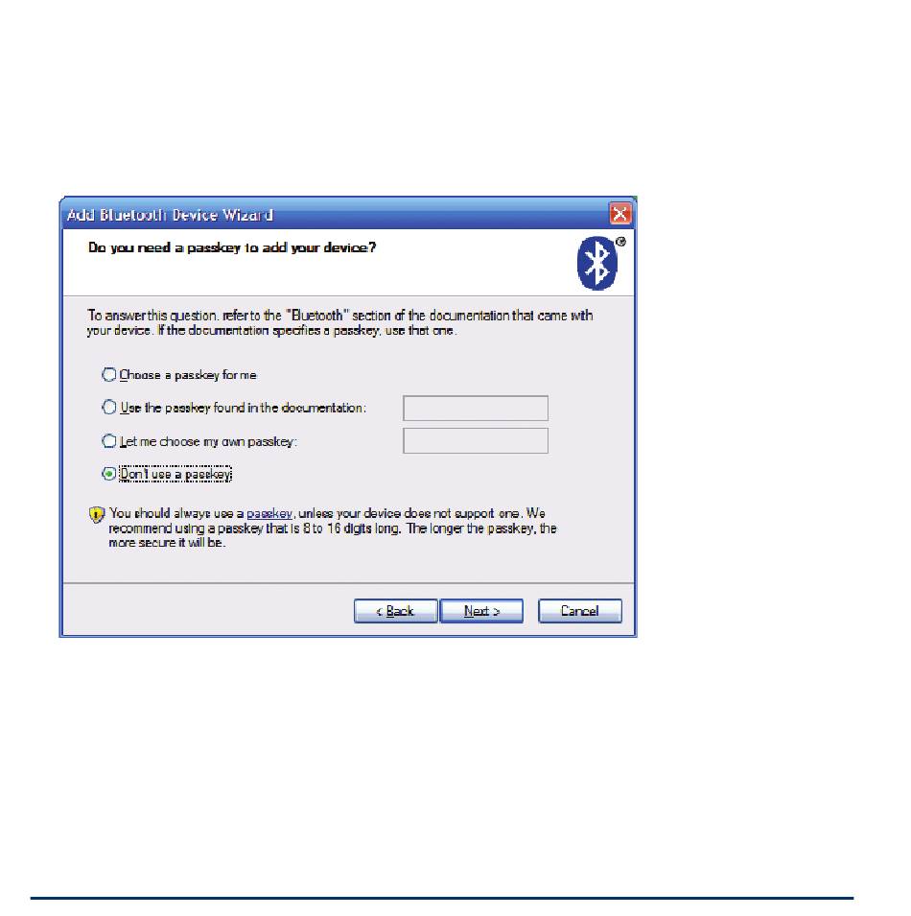The height and width of the screenshot is (916, 911).
Task: Select "Use the passkey found in the documentation"
Action: (109, 408)
